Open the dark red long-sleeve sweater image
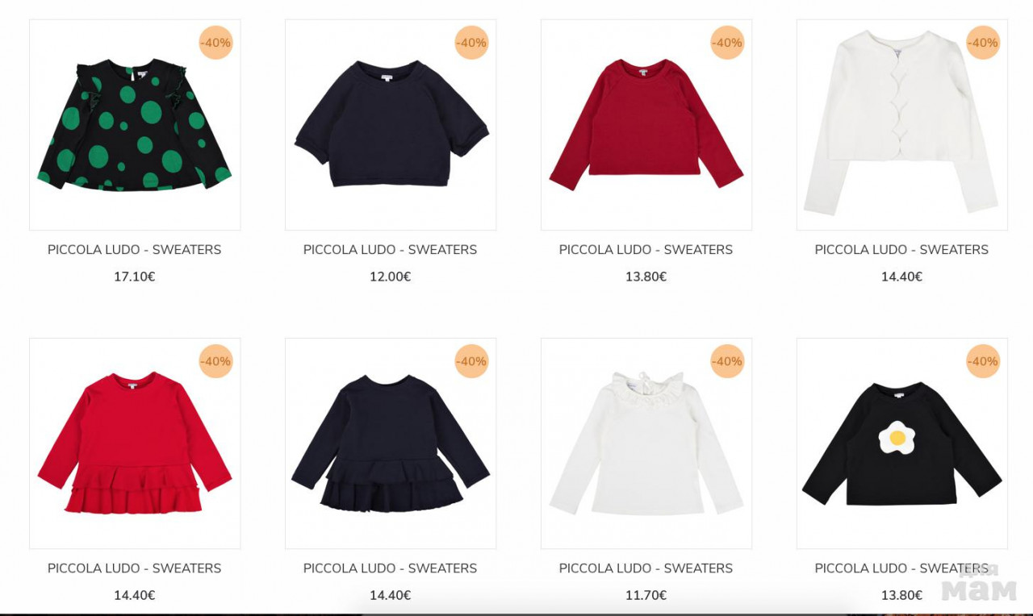 pyautogui.click(x=646, y=125)
